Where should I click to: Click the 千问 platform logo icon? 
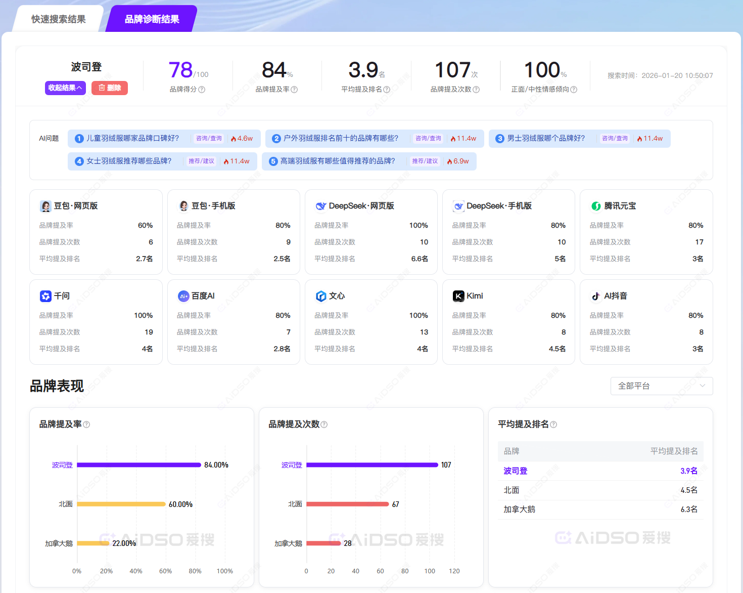(45, 296)
